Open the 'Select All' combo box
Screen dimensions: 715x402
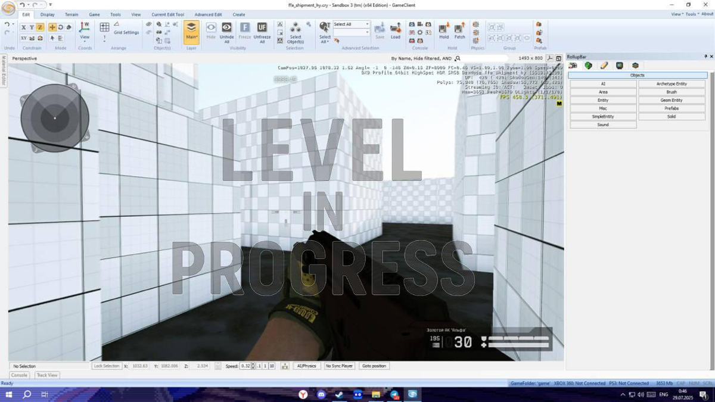(x=352, y=24)
